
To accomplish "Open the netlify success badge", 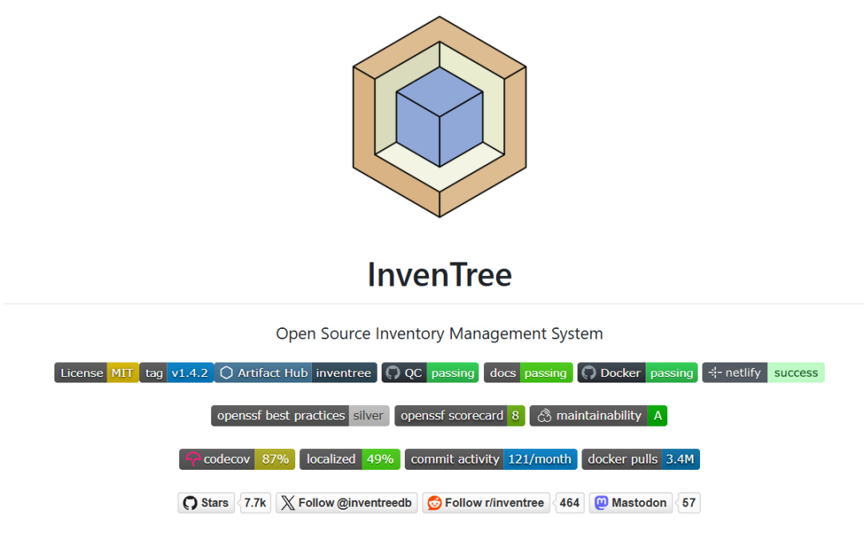I will [763, 373].
